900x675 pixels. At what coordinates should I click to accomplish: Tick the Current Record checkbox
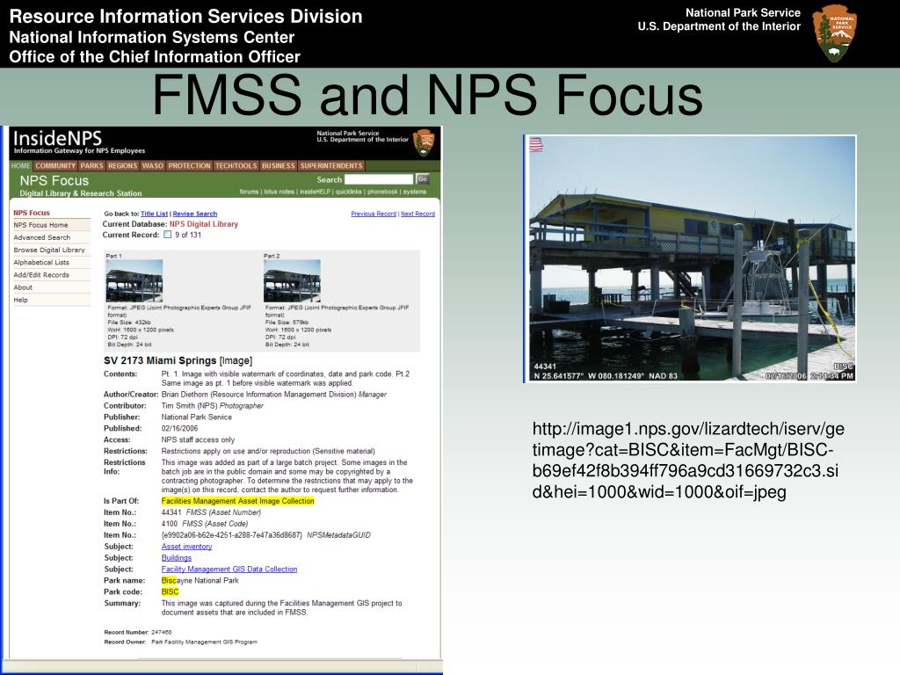168,235
